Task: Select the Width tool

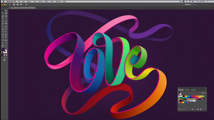Action: click(3, 29)
